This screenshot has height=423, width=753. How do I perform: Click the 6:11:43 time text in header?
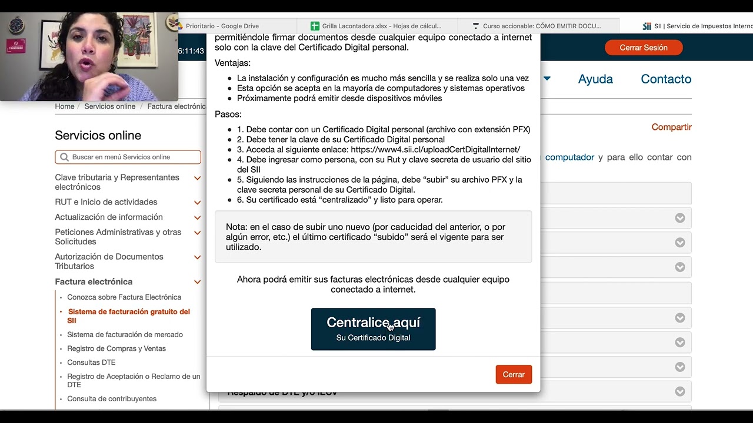tap(191, 51)
